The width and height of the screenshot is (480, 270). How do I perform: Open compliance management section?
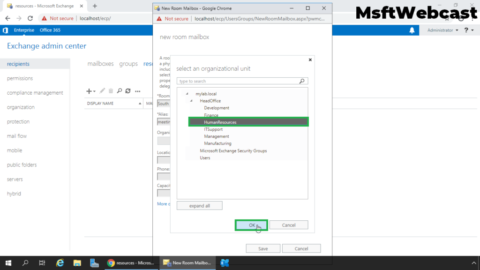click(35, 93)
